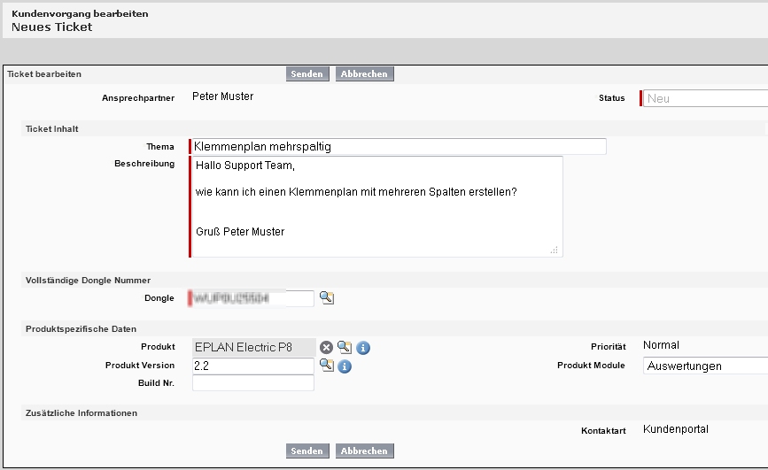Click the Peter Muster contact name

pos(223,96)
